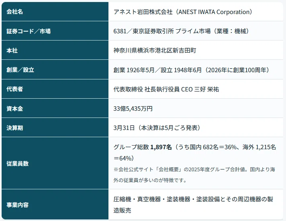Select the company name アネスト岩田株式会社 text
This screenshot has height=221, width=286.
click(x=143, y=12)
